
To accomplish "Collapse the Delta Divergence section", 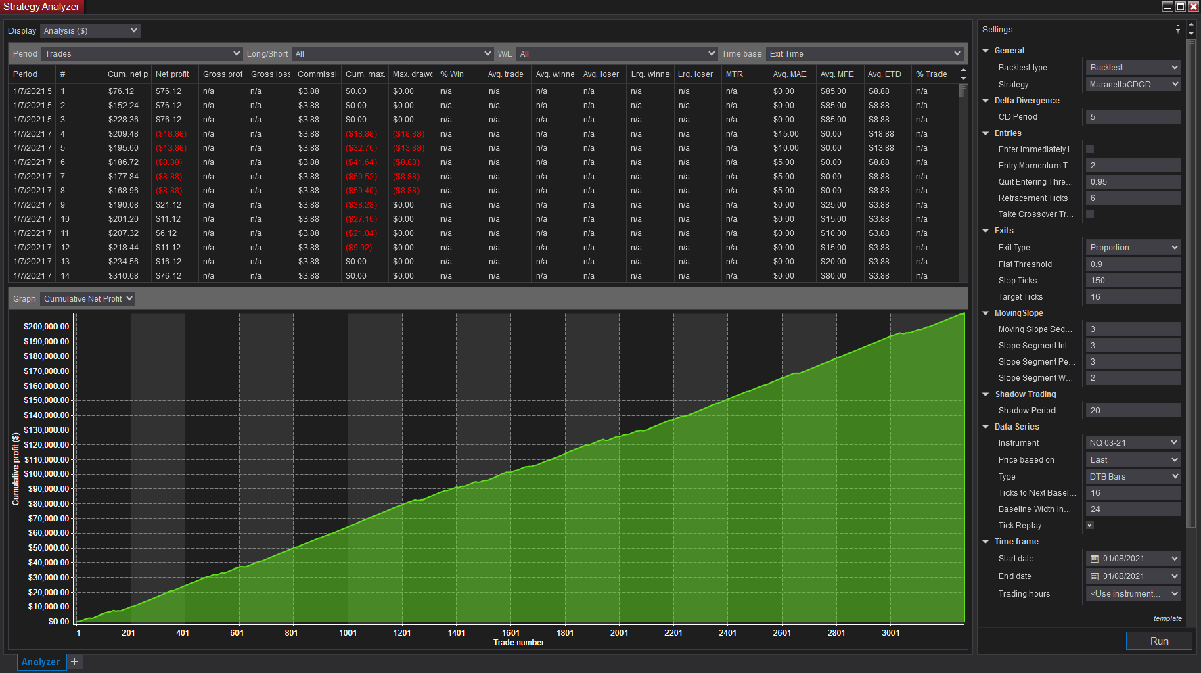I will pos(986,101).
